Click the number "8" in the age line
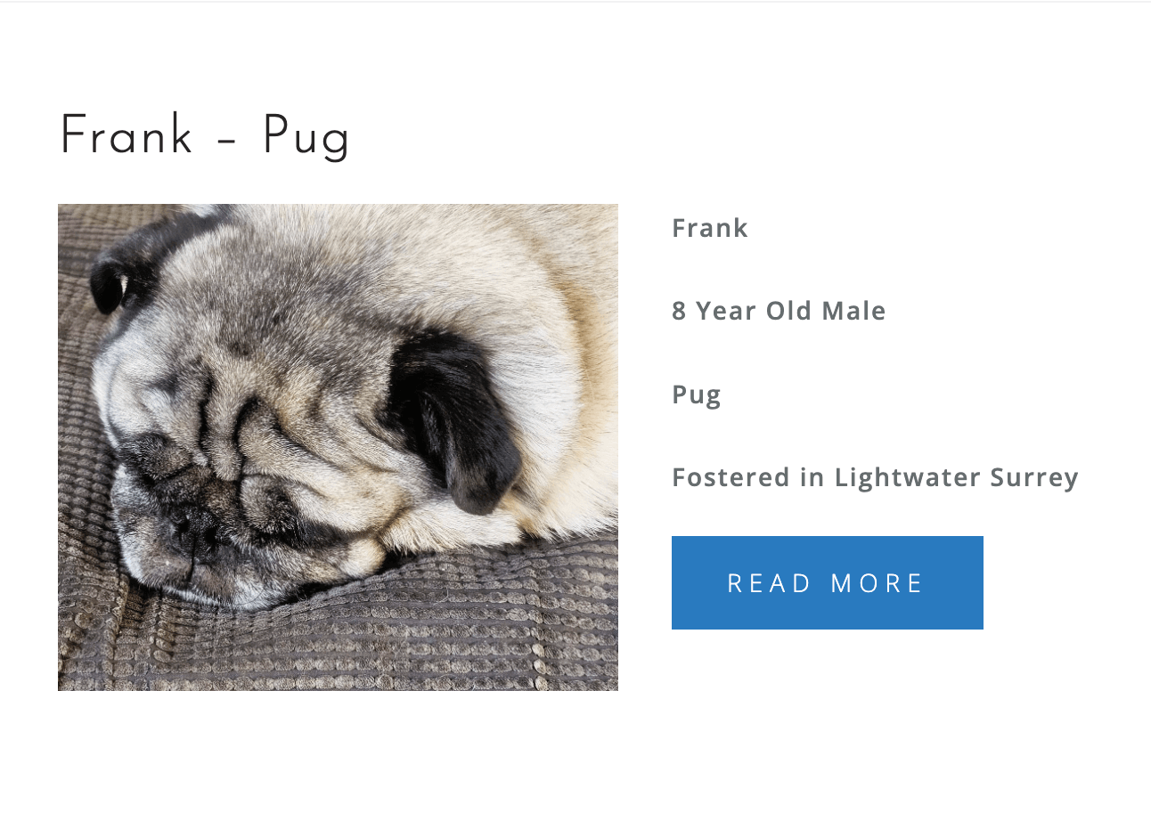The height and width of the screenshot is (837, 1151). [680, 311]
